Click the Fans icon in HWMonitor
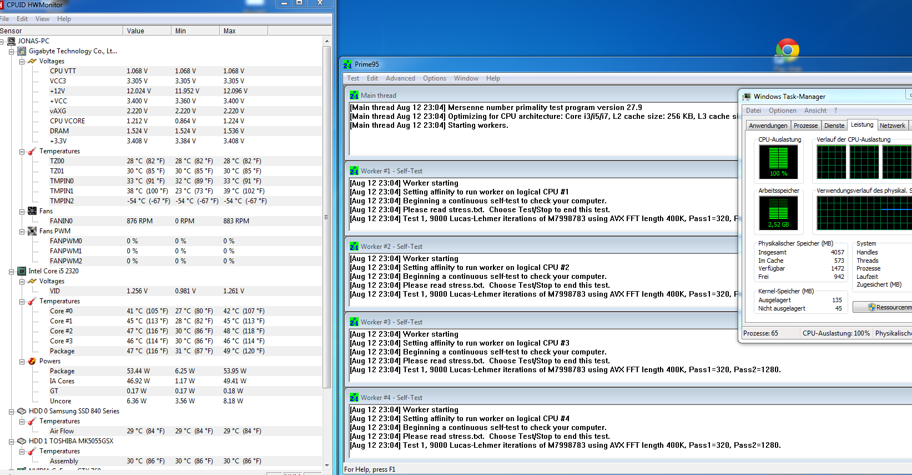This screenshot has width=912, height=475. (x=32, y=211)
